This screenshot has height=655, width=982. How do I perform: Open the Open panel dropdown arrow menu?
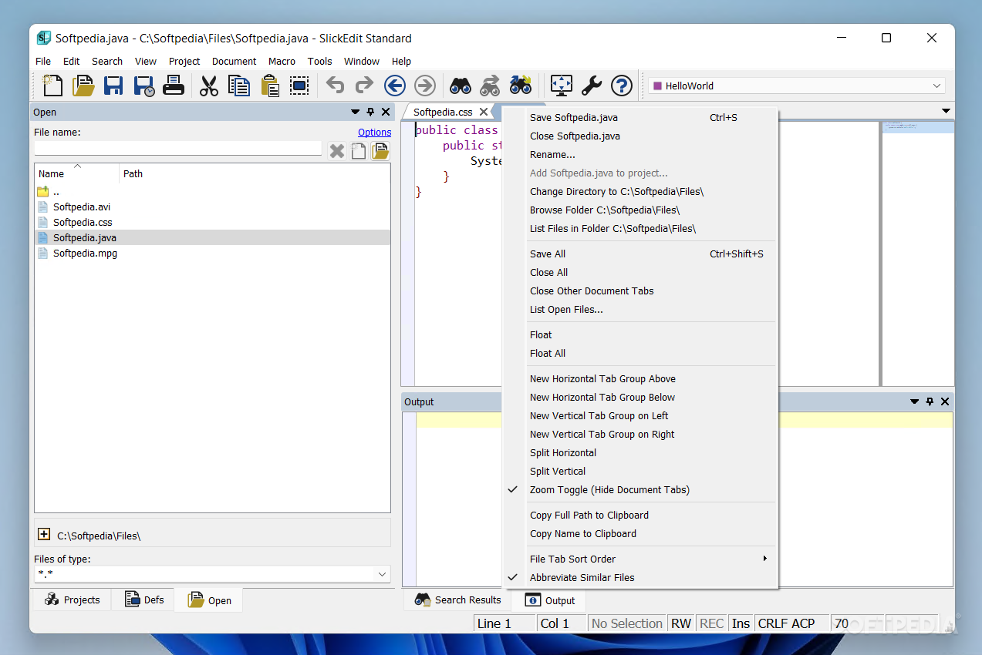(x=356, y=113)
